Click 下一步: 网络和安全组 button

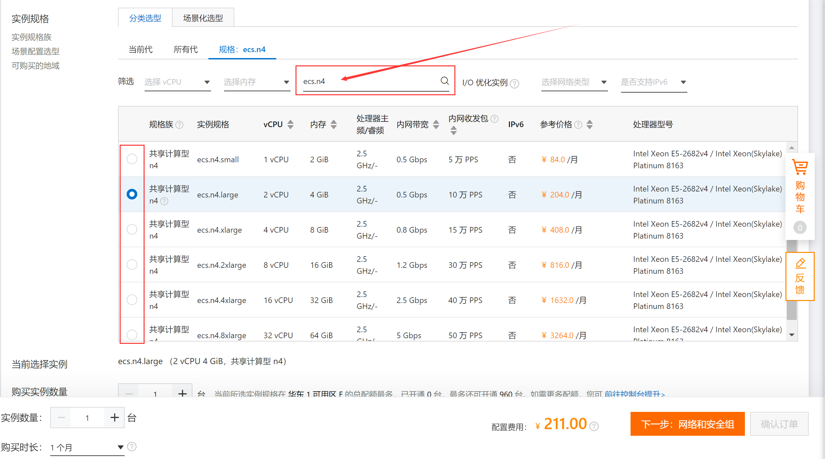(687, 424)
